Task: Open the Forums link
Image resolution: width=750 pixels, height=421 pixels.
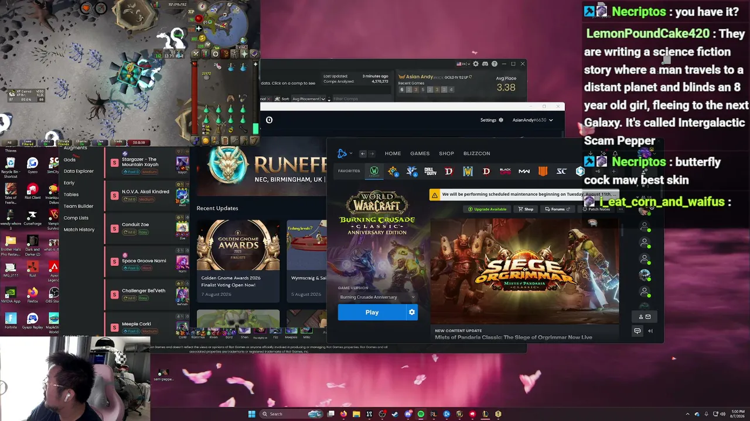Action: (557, 209)
